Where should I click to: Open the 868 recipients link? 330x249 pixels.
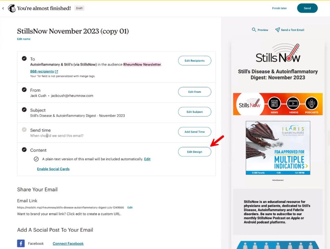(x=42, y=72)
